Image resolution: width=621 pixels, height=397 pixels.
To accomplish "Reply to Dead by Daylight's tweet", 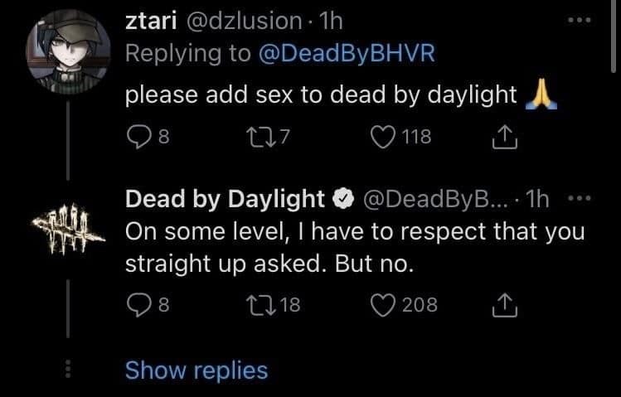I will [x=136, y=305].
